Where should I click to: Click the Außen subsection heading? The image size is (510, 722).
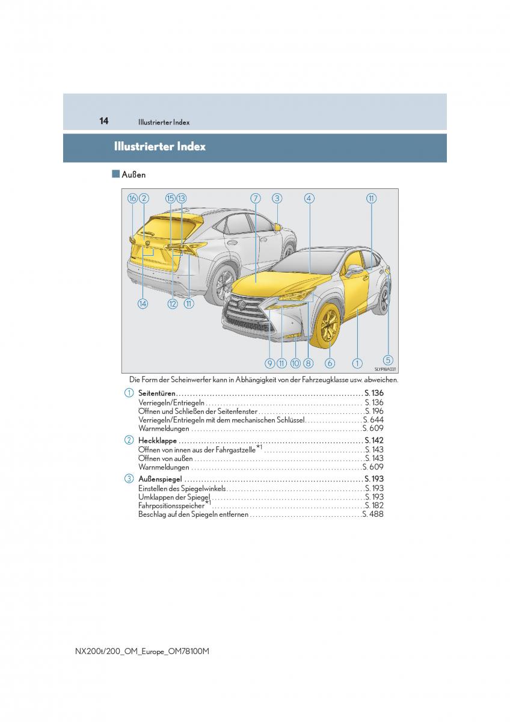(134, 174)
